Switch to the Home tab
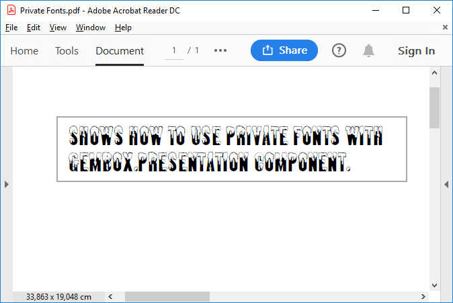The height and width of the screenshot is (303, 453). [x=24, y=51]
